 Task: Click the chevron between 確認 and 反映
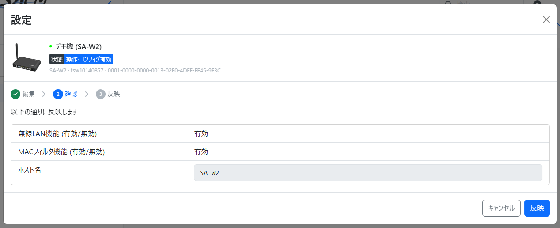[87, 94]
